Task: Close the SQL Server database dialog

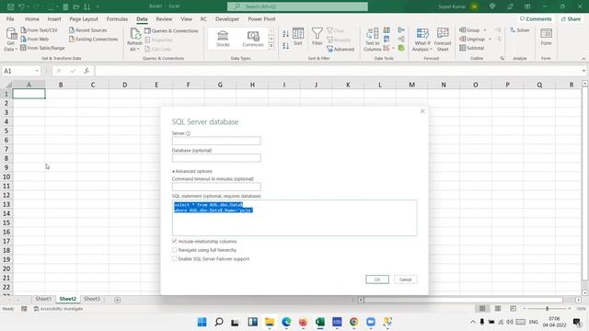Action: 422,111
